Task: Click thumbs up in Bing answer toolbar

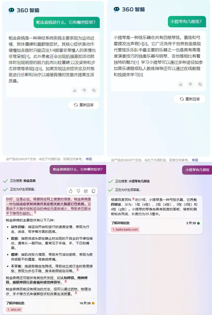Action: [x=71, y=191]
